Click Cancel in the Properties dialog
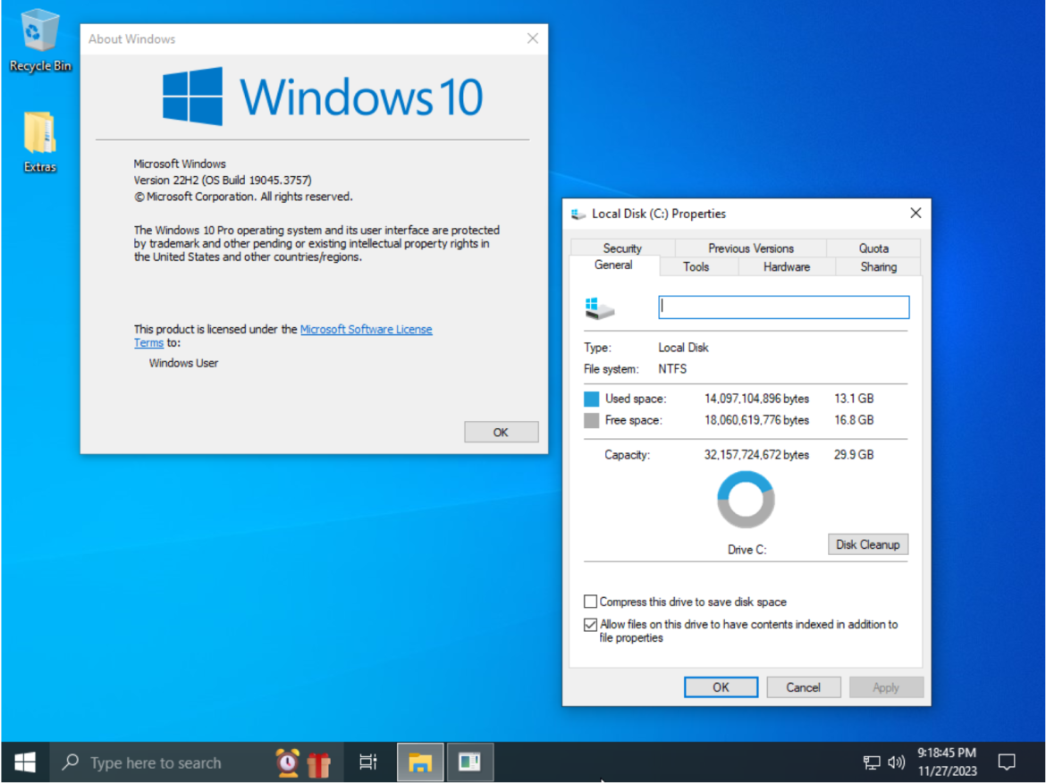The image size is (1046, 783). point(803,687)
